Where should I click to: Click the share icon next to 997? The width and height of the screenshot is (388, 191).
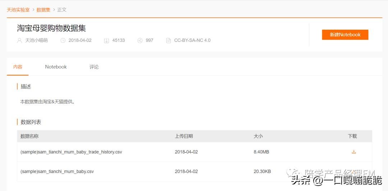[140, 40]
